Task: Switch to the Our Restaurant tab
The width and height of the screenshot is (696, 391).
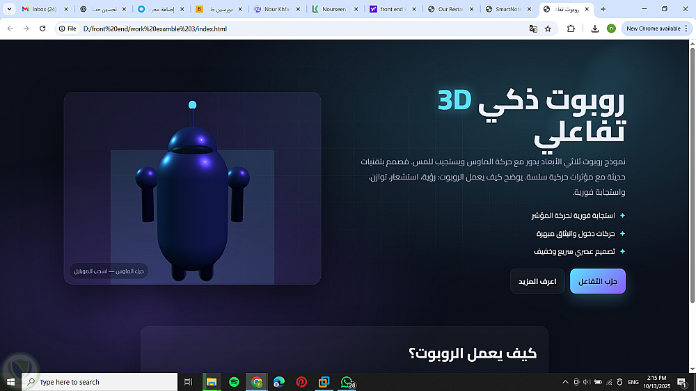Action: tap(450, 9)
